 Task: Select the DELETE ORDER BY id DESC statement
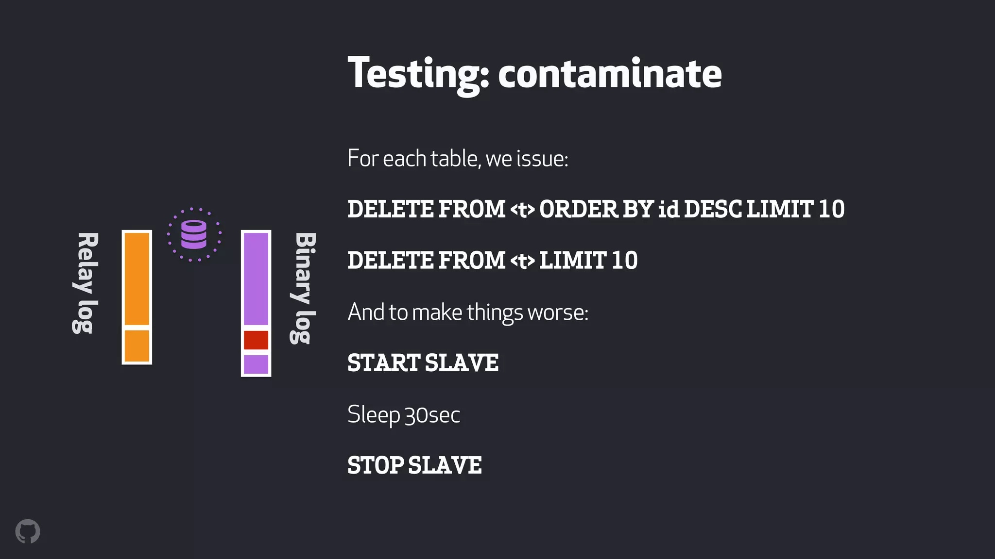point(596,209)
